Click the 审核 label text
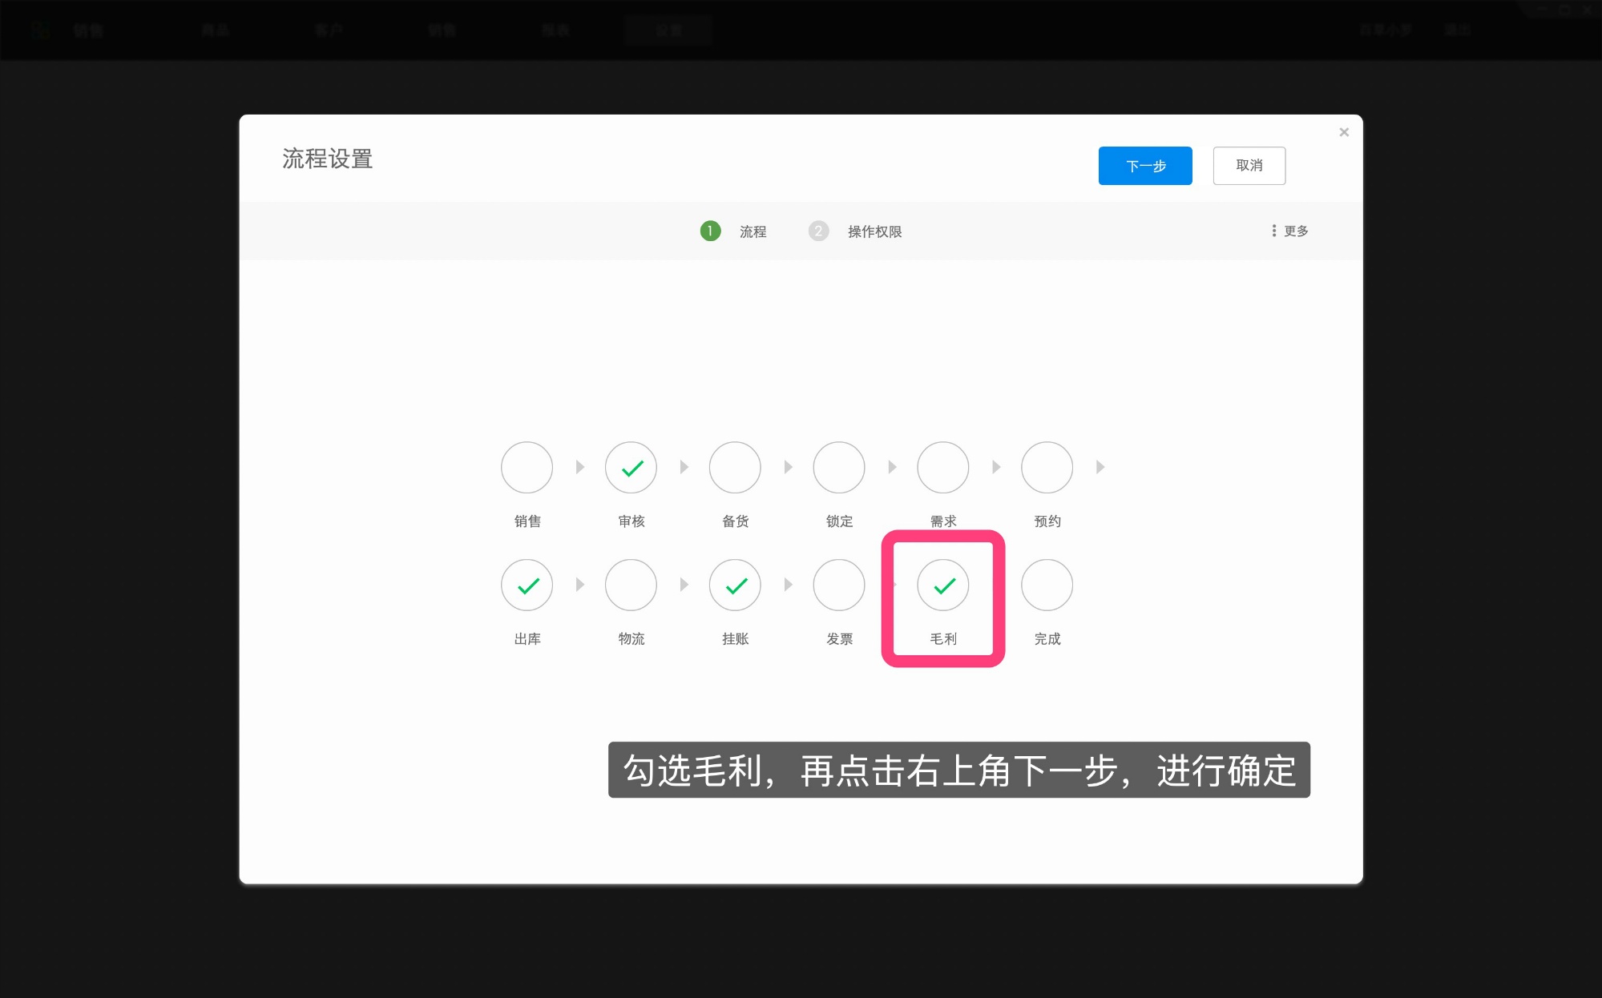The width and height of the screenshot is (1602, 998). [x=632, y=521]
